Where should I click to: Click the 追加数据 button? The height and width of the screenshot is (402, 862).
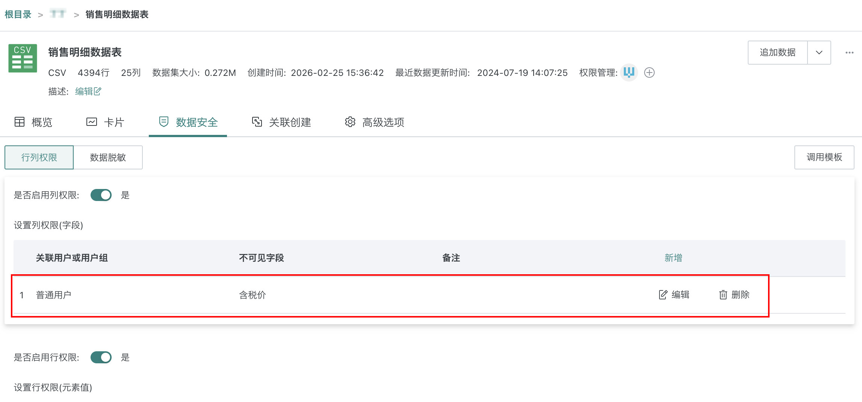coord(777,53)
